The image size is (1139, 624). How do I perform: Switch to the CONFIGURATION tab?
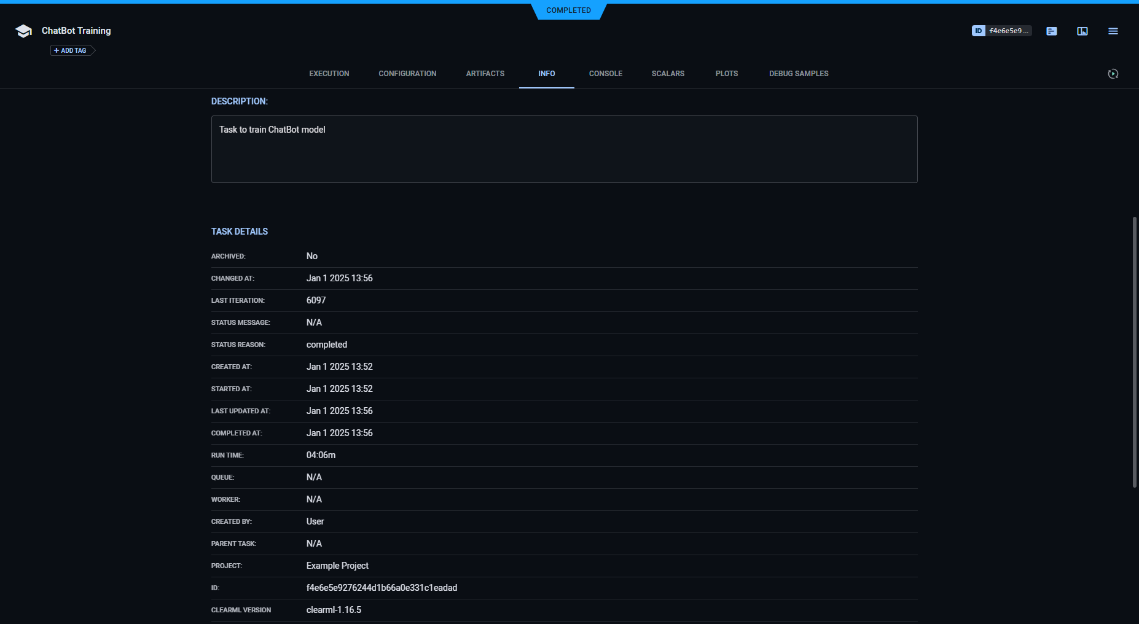coord(407,73)
